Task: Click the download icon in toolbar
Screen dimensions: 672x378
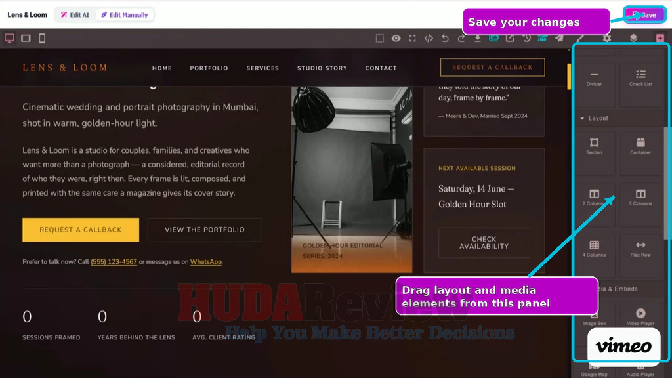Action: (478, 39)
